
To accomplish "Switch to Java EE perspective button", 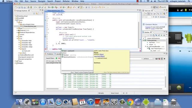I will point(163,7).
